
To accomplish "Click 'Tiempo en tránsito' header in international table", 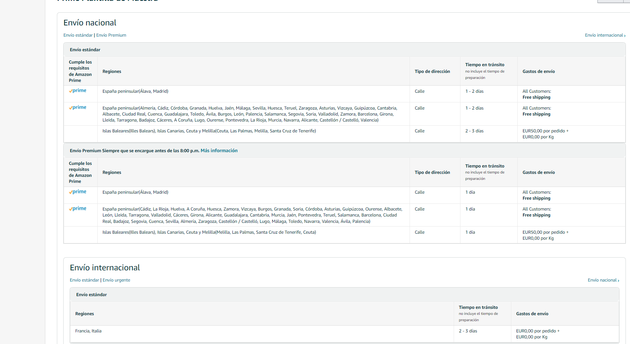I will 478,307.
